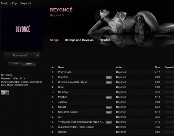174x136 pixels.
Task: Open the Purchased button dropdown arrow
Action: [38, 55]
